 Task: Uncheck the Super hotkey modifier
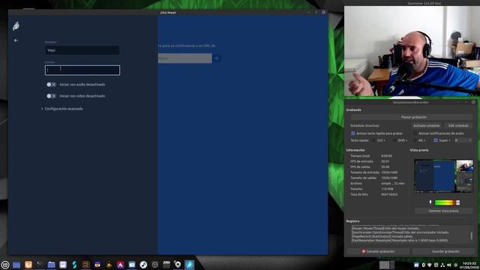tap(436, 140)
